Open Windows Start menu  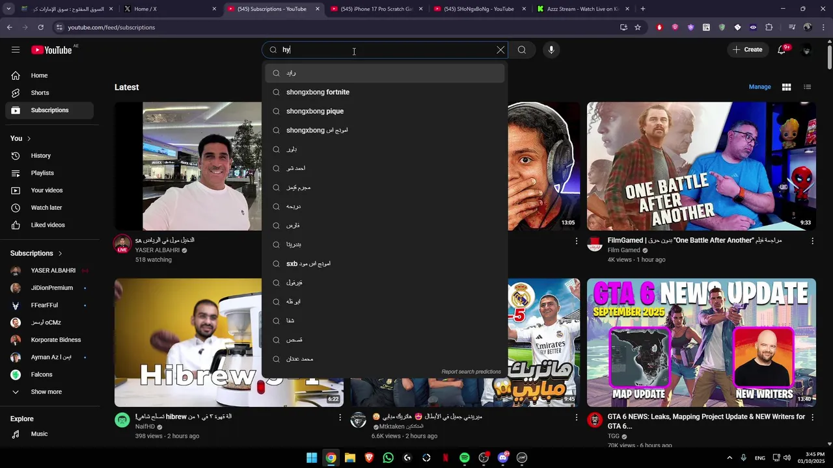point(312,458)
